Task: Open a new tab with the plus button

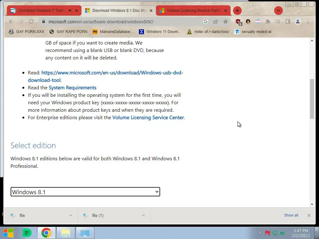Action: pos(237,11)
